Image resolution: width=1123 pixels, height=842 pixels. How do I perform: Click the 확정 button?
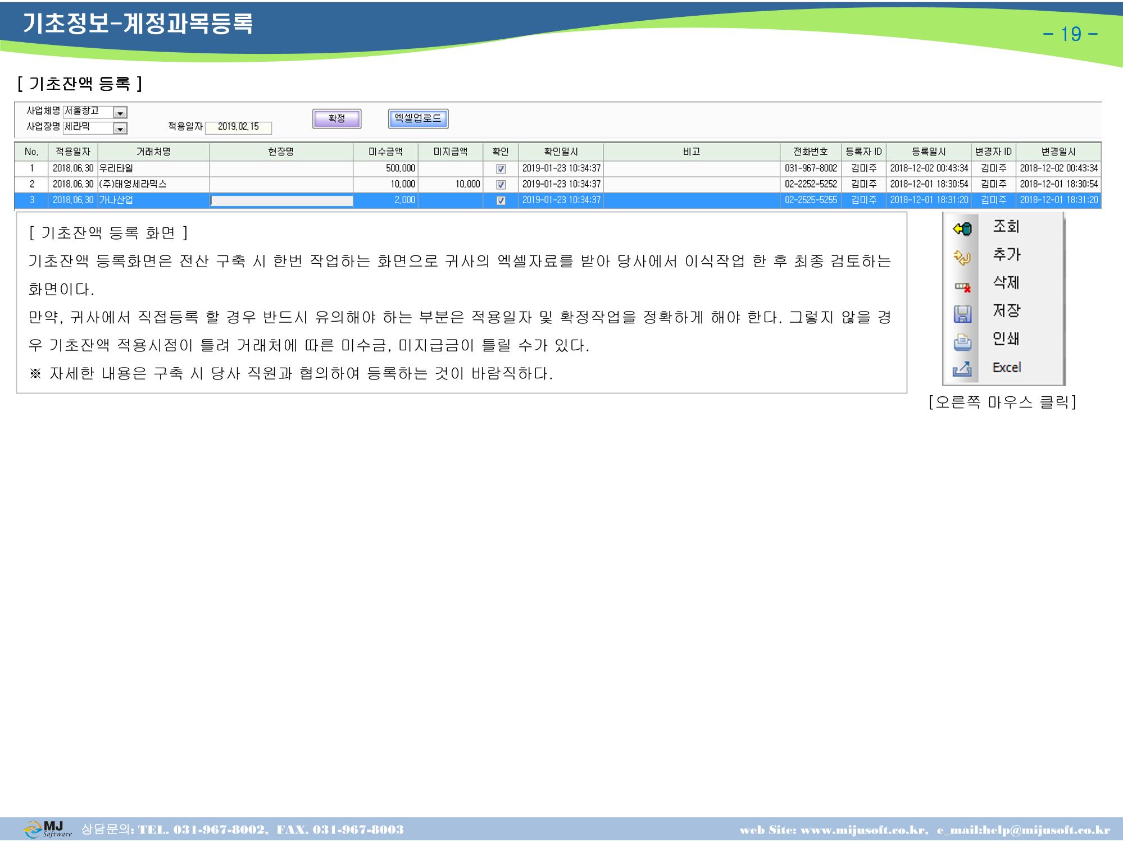[x=337, y=118]
